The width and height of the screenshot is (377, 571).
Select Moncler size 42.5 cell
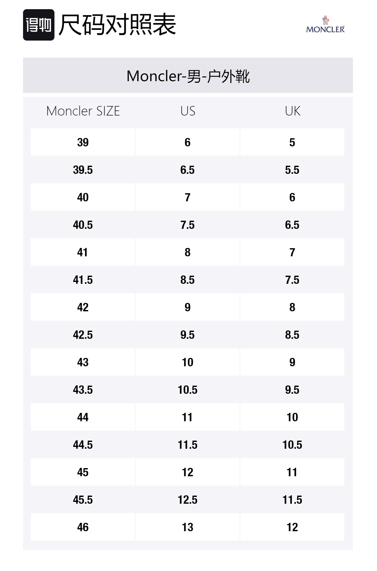point(83,335)
